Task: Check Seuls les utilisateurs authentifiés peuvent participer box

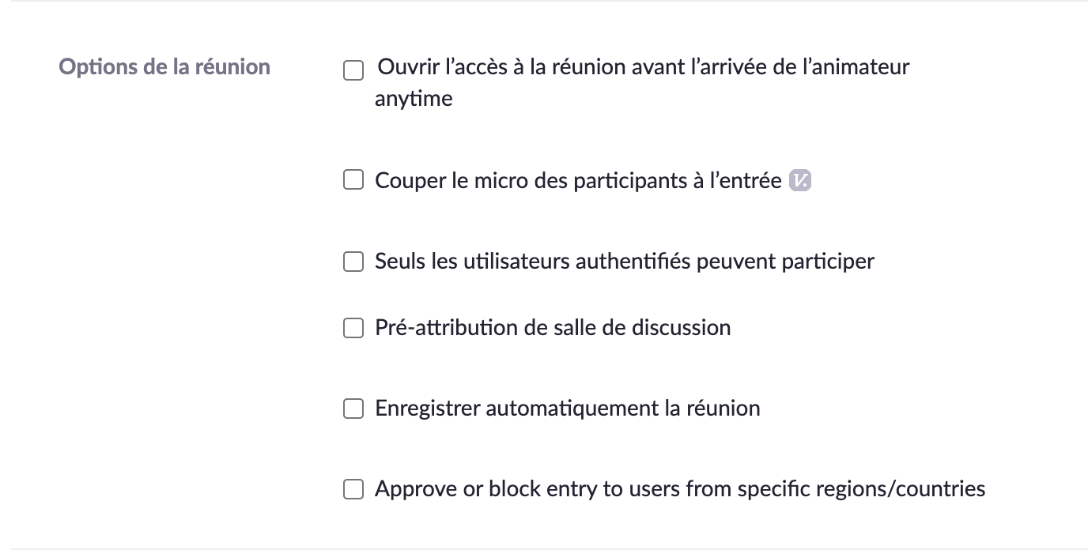Action: (x=353, y=261)
